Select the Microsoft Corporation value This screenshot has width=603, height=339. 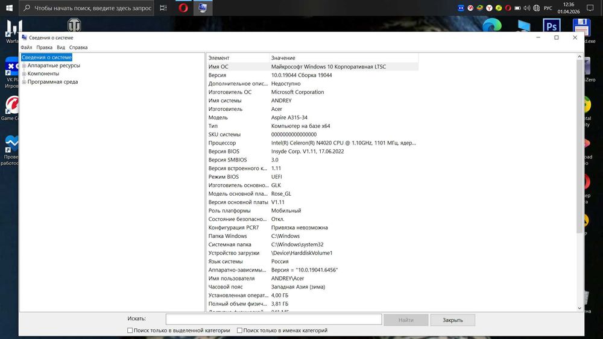(298, 92)
